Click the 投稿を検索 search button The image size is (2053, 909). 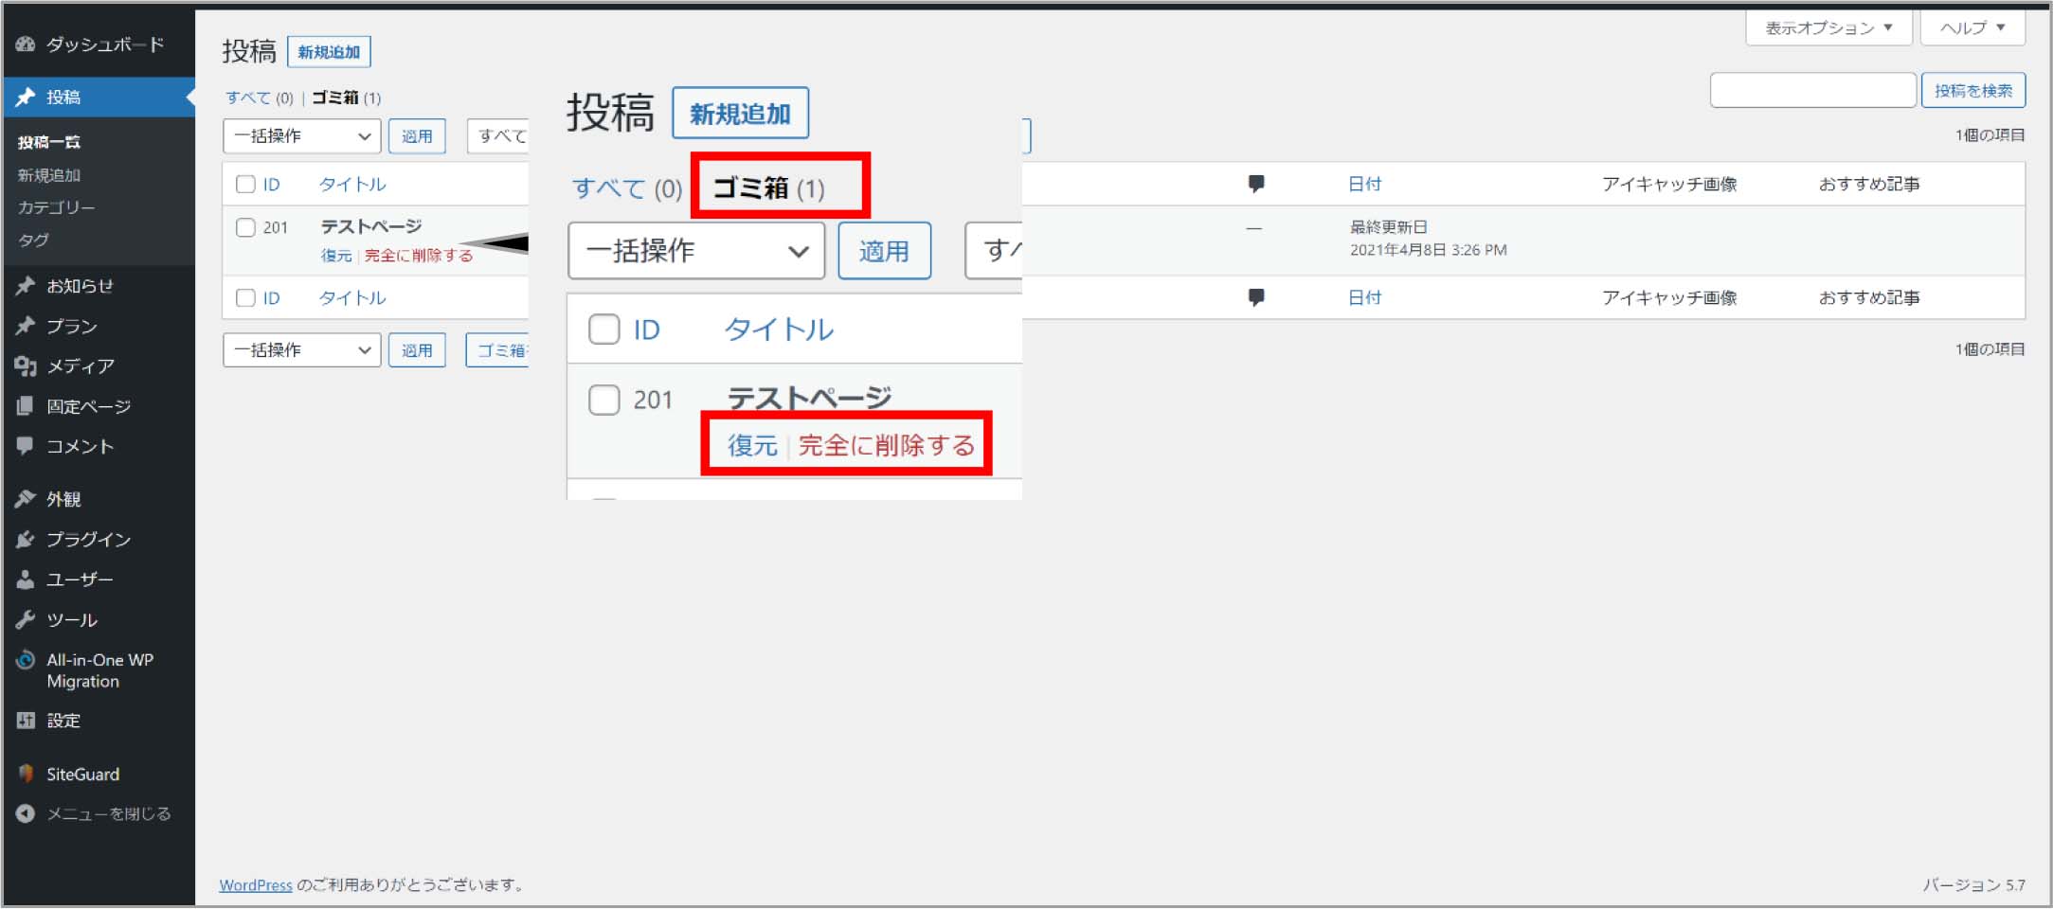click(1972, 91)
